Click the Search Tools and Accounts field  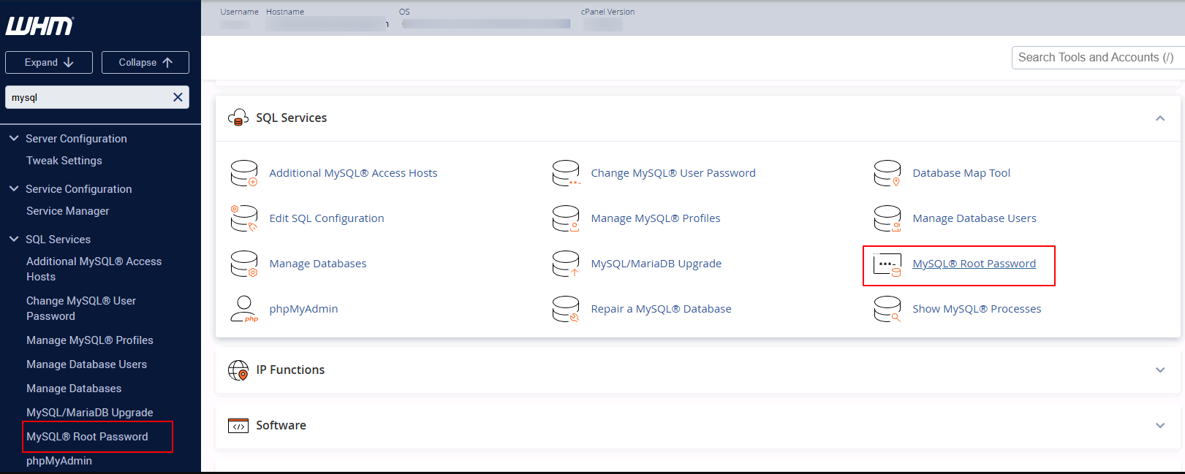(x=1097, y=58)
